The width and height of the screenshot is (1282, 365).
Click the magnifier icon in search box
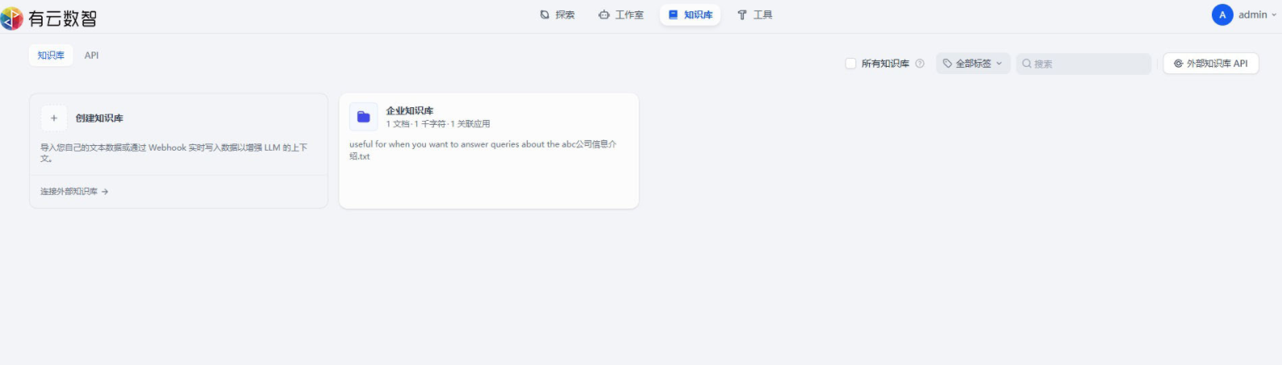1027,64
